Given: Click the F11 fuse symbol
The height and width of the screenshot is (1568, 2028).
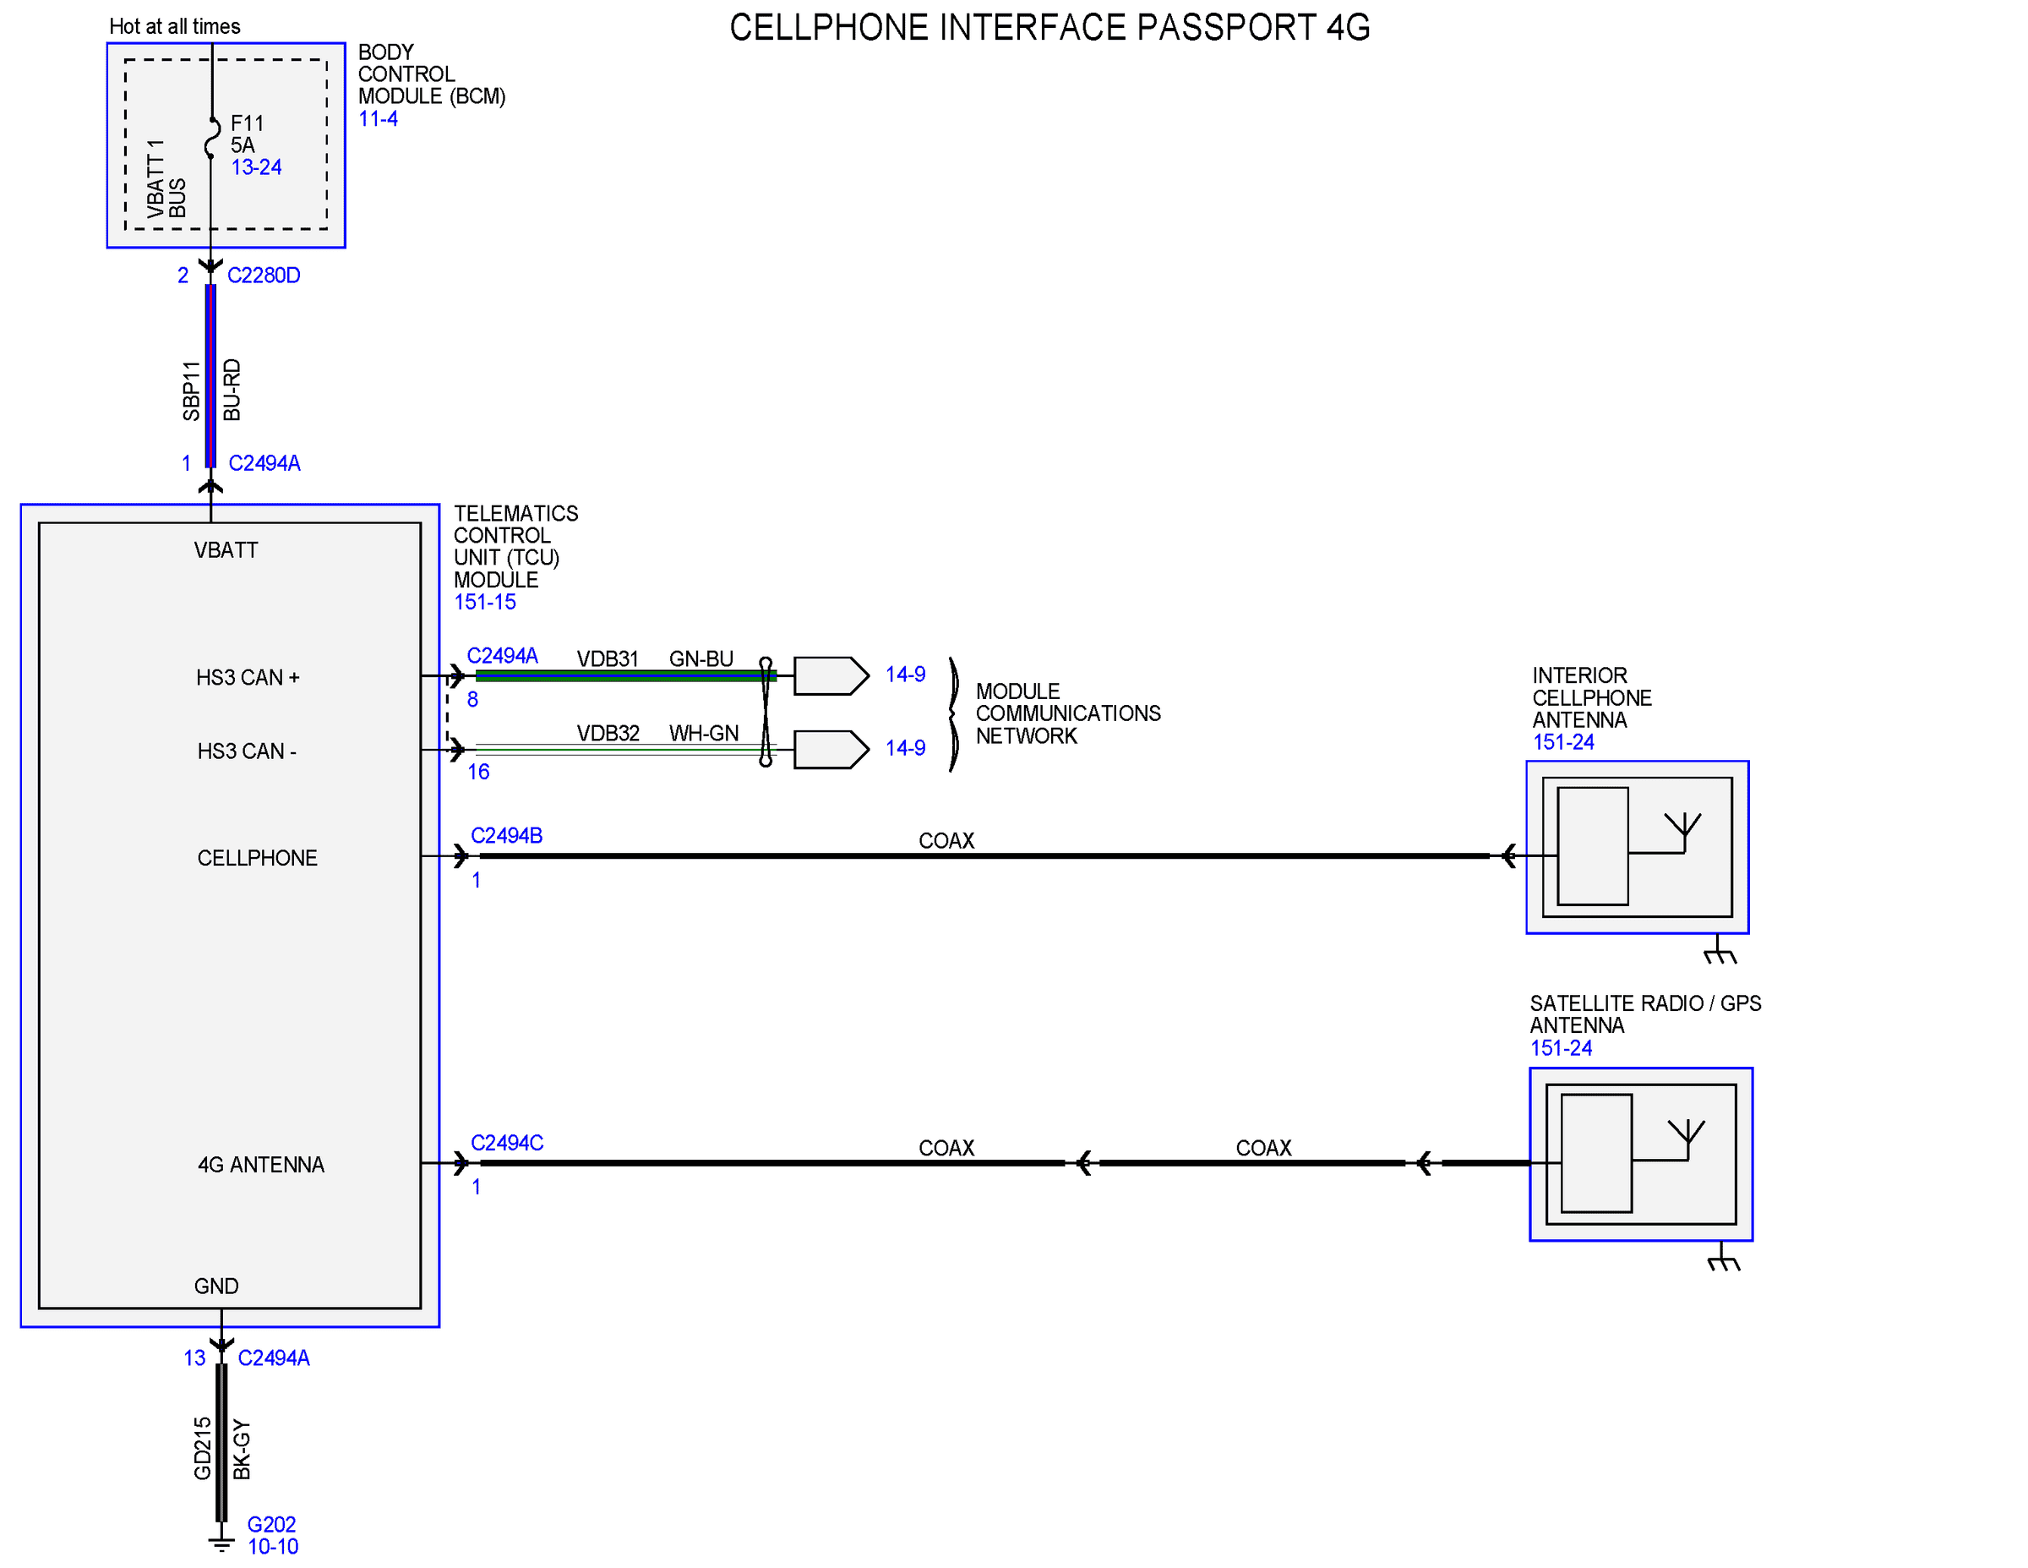Looking at the screenshot, I should 212,138.
